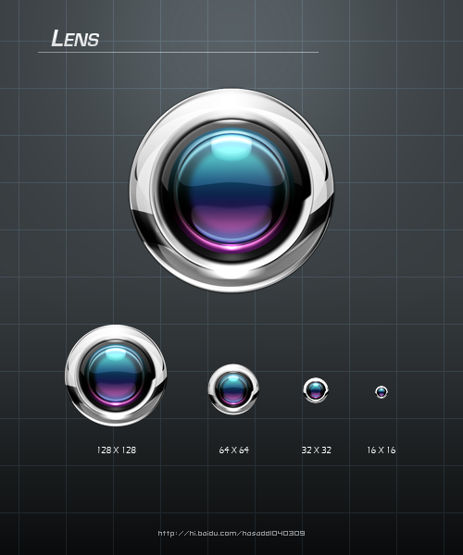Click the "Lens" title text
The image size is (463, 555).
coord(75,38)
